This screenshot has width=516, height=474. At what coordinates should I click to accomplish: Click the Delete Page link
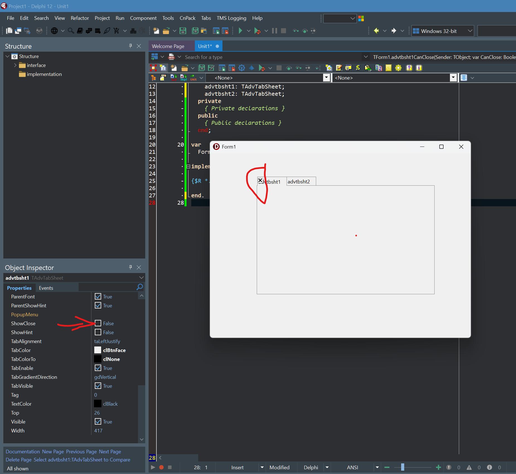[x=18, y=459]
